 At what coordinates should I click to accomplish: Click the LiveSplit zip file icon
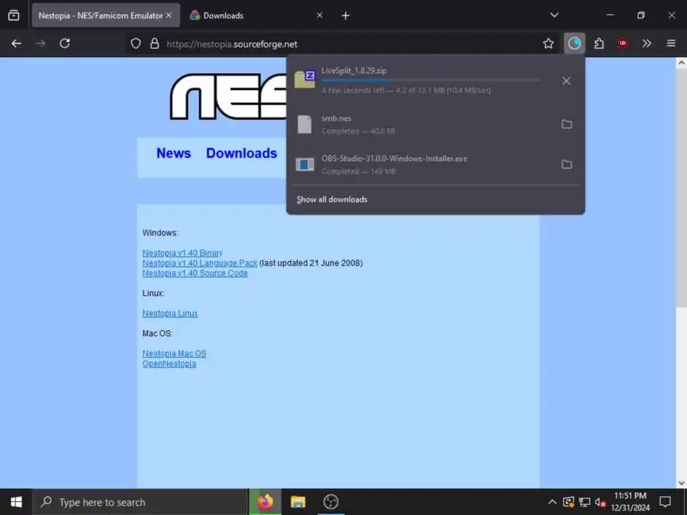[305, 80]
